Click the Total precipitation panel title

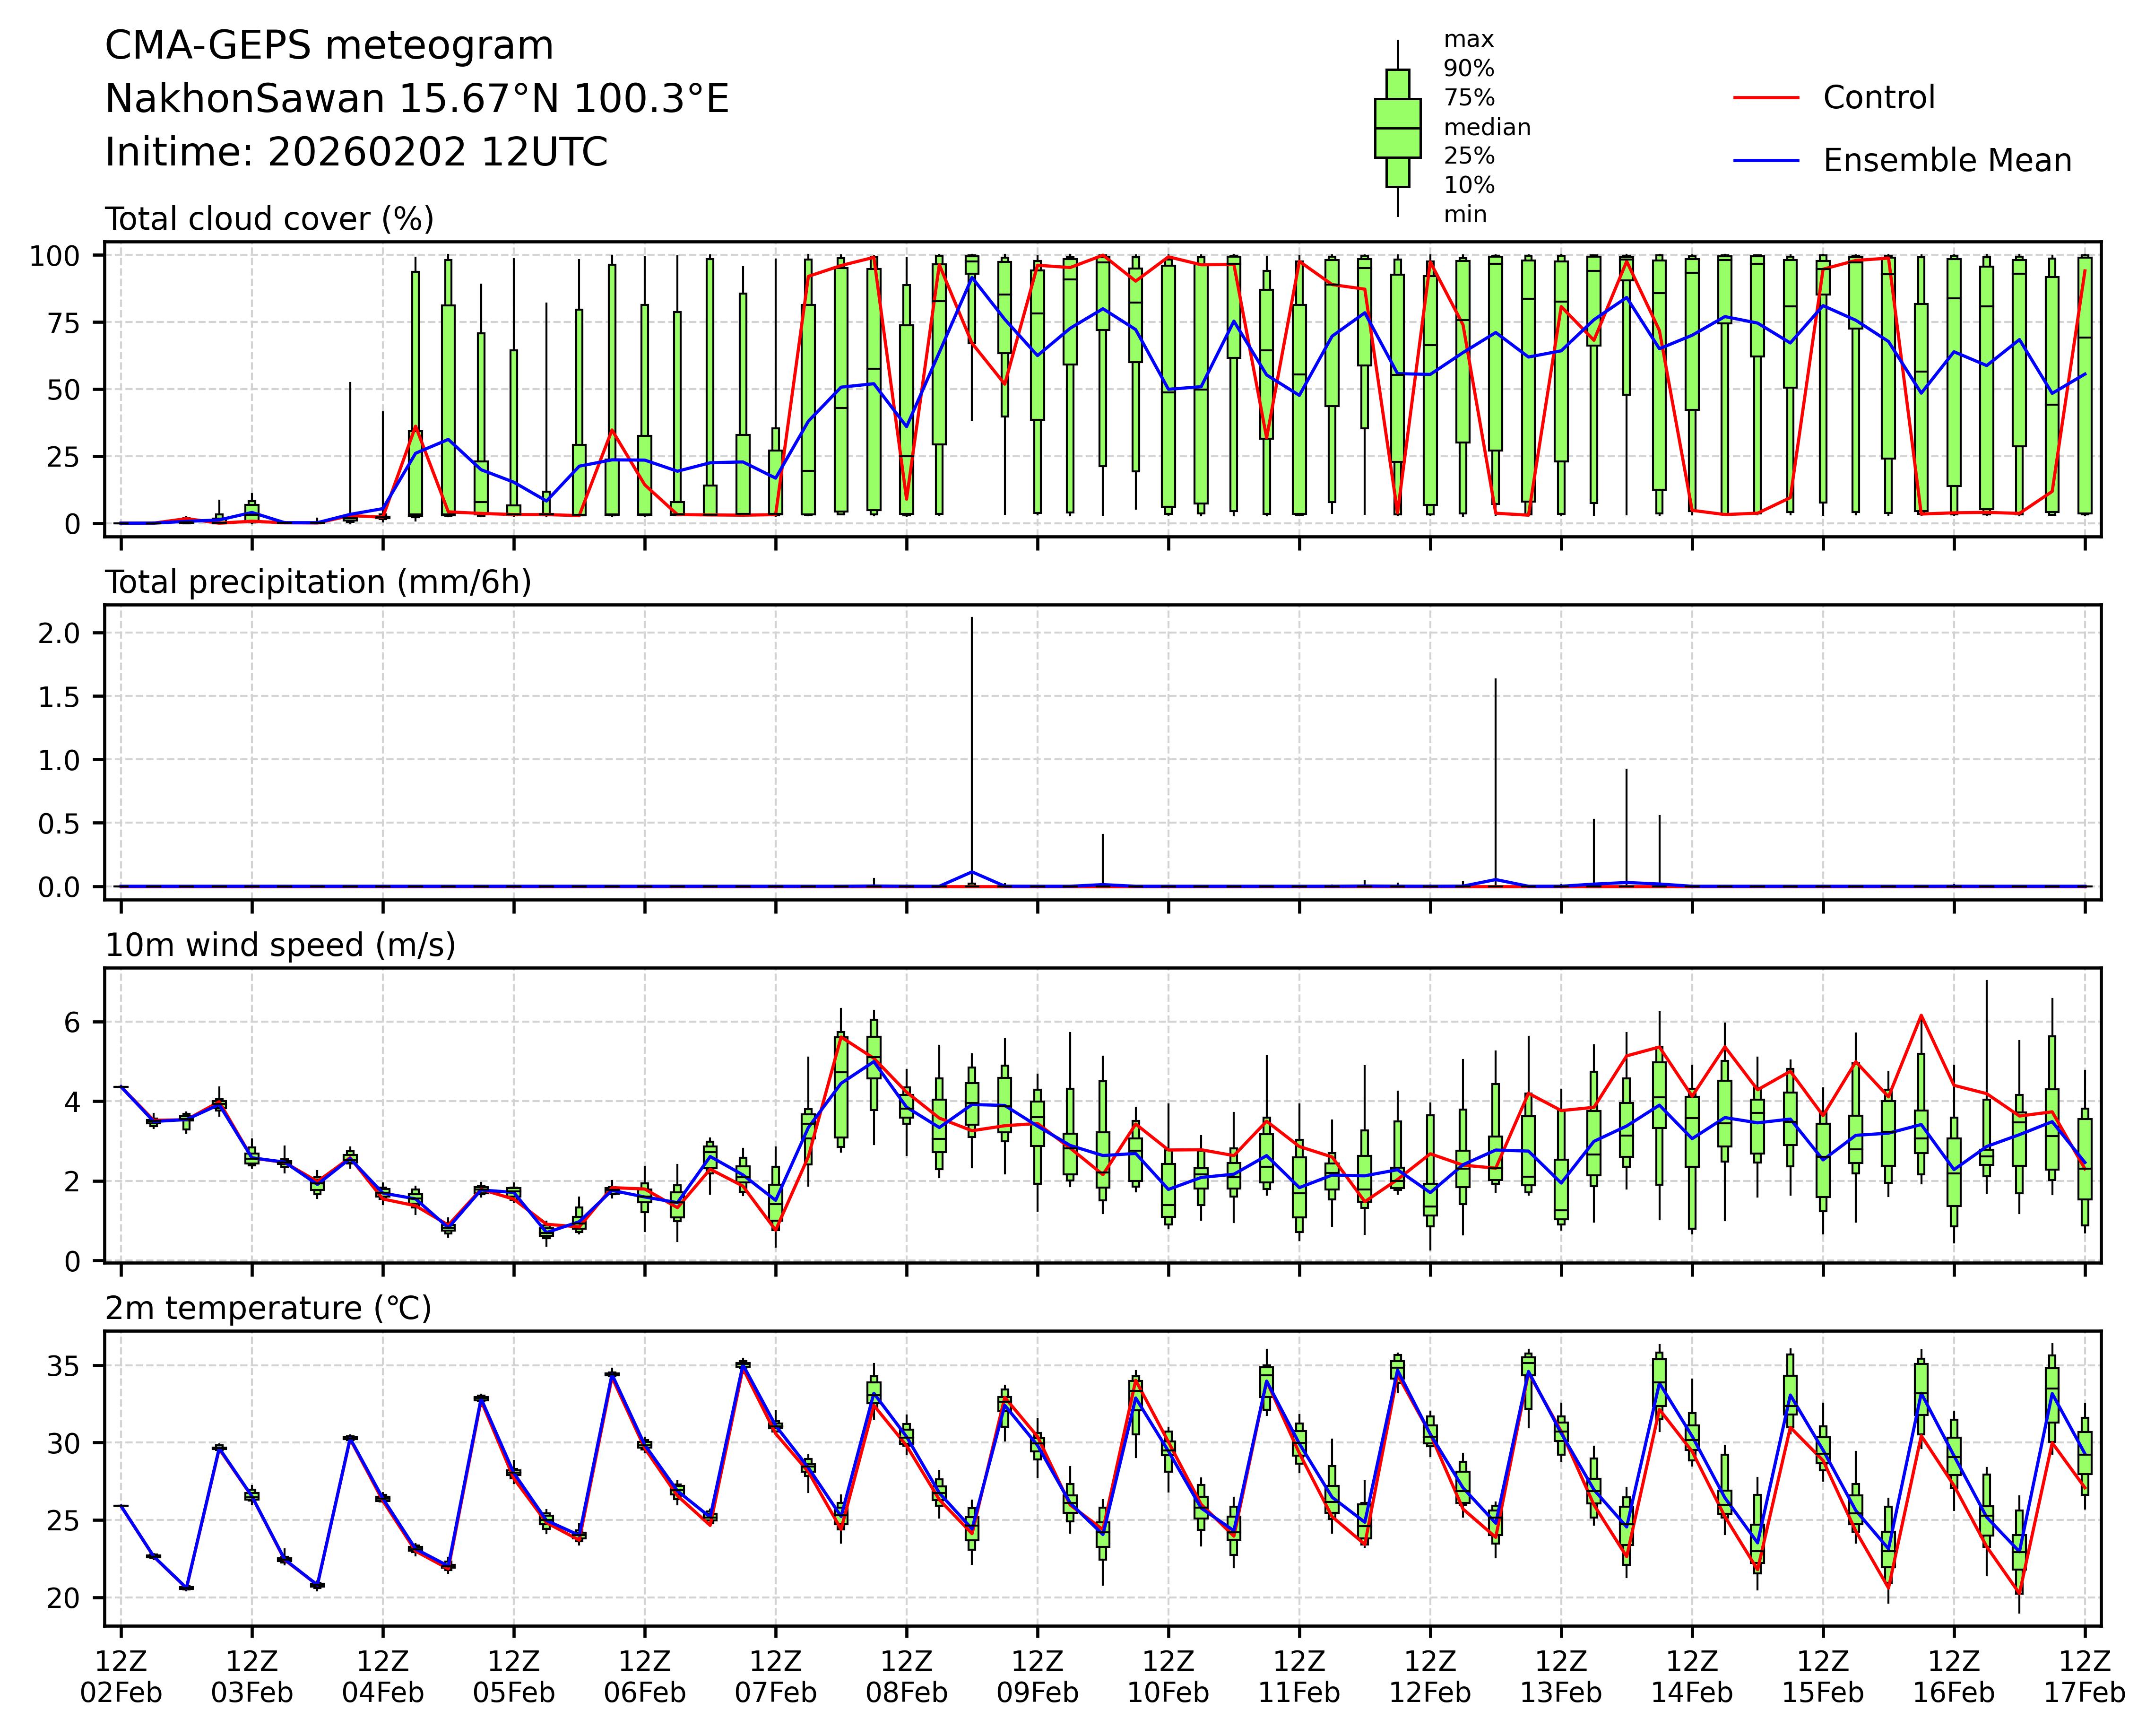(318, 582)
